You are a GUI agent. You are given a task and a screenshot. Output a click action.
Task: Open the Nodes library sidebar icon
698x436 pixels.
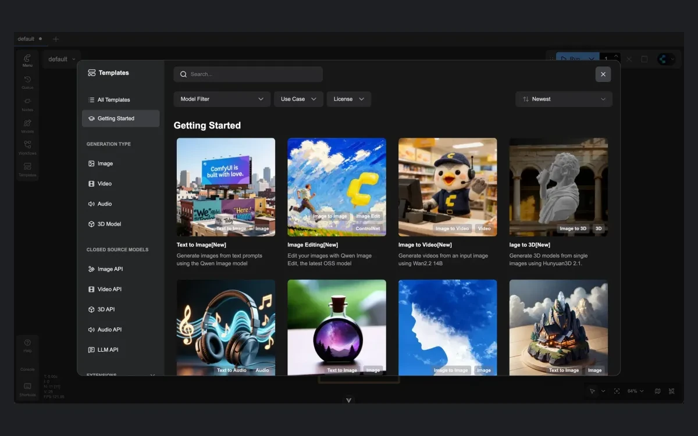[27, 104]
